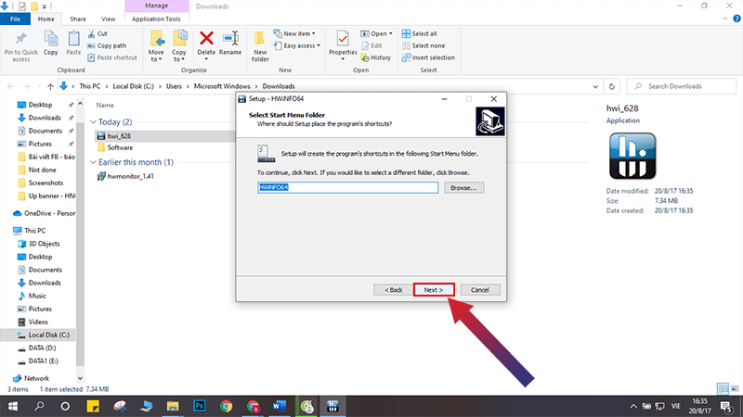Open the View ribbon tab
This screenshot has height=417, width=743.
108,19
